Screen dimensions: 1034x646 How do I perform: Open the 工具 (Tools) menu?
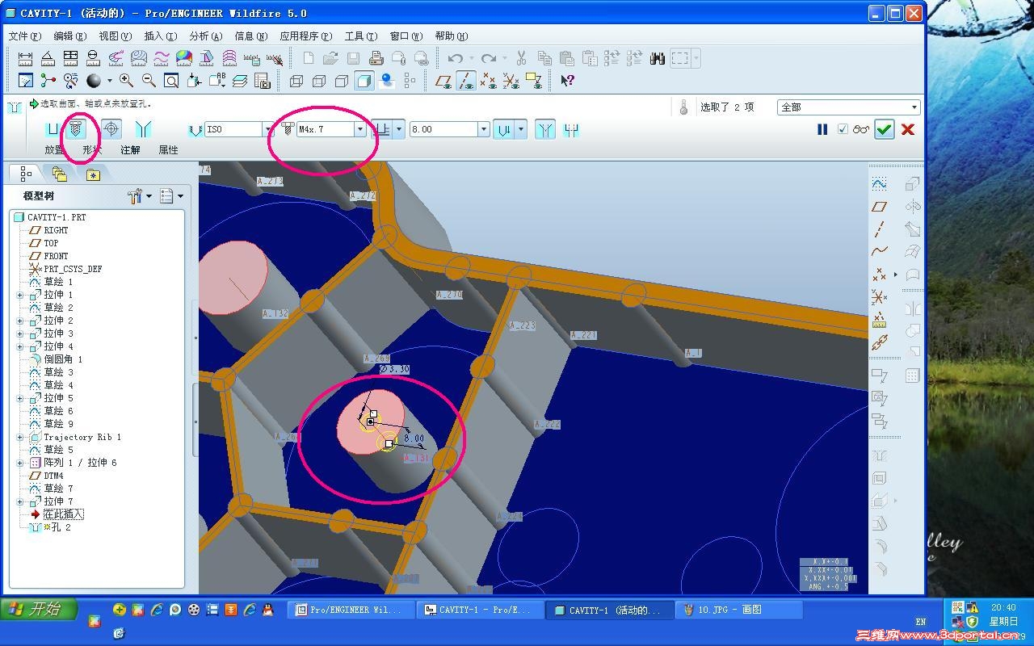click(360, 36)
